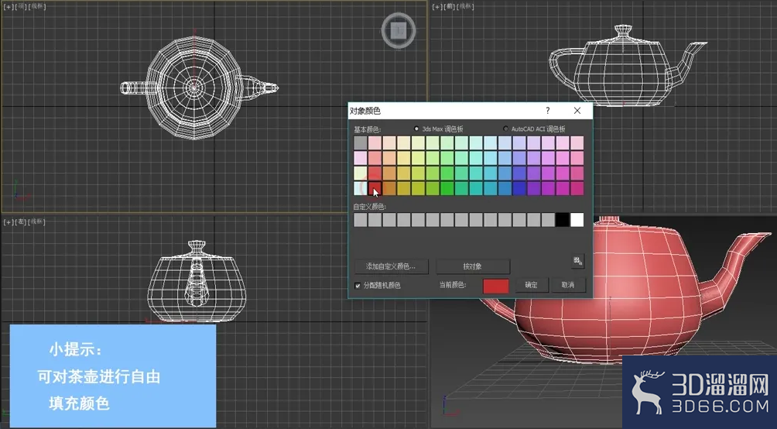Click the select-by-color icon in the dialog
This screenshot has height=429, width=777.
tap(577, 261)
